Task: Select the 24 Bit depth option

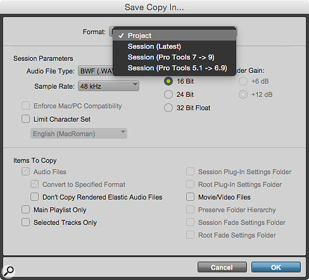Action: [x=168, y=94]
